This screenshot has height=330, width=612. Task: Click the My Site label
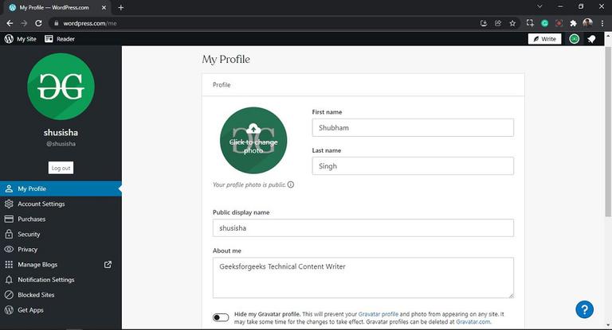[x=26, y=39]
